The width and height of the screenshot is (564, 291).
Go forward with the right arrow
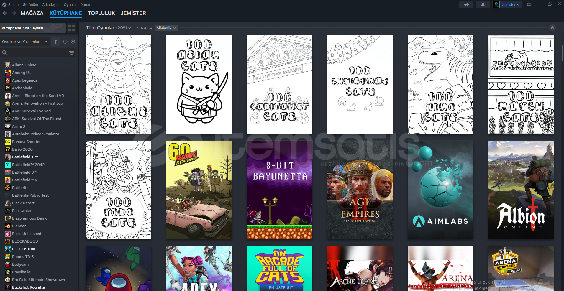(x=14, y=13)
